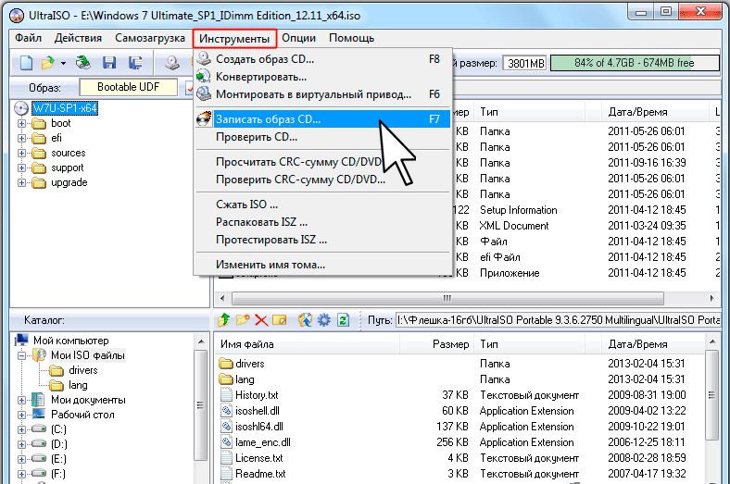The image size is (730, 484).
Task: Click the Rename folder icon beside the red X
Action: point(280,320)
